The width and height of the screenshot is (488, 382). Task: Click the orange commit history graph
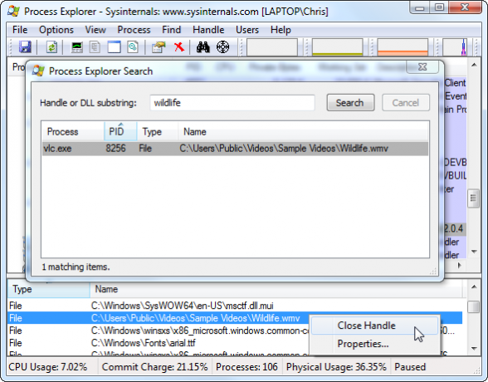click(403, 47)
